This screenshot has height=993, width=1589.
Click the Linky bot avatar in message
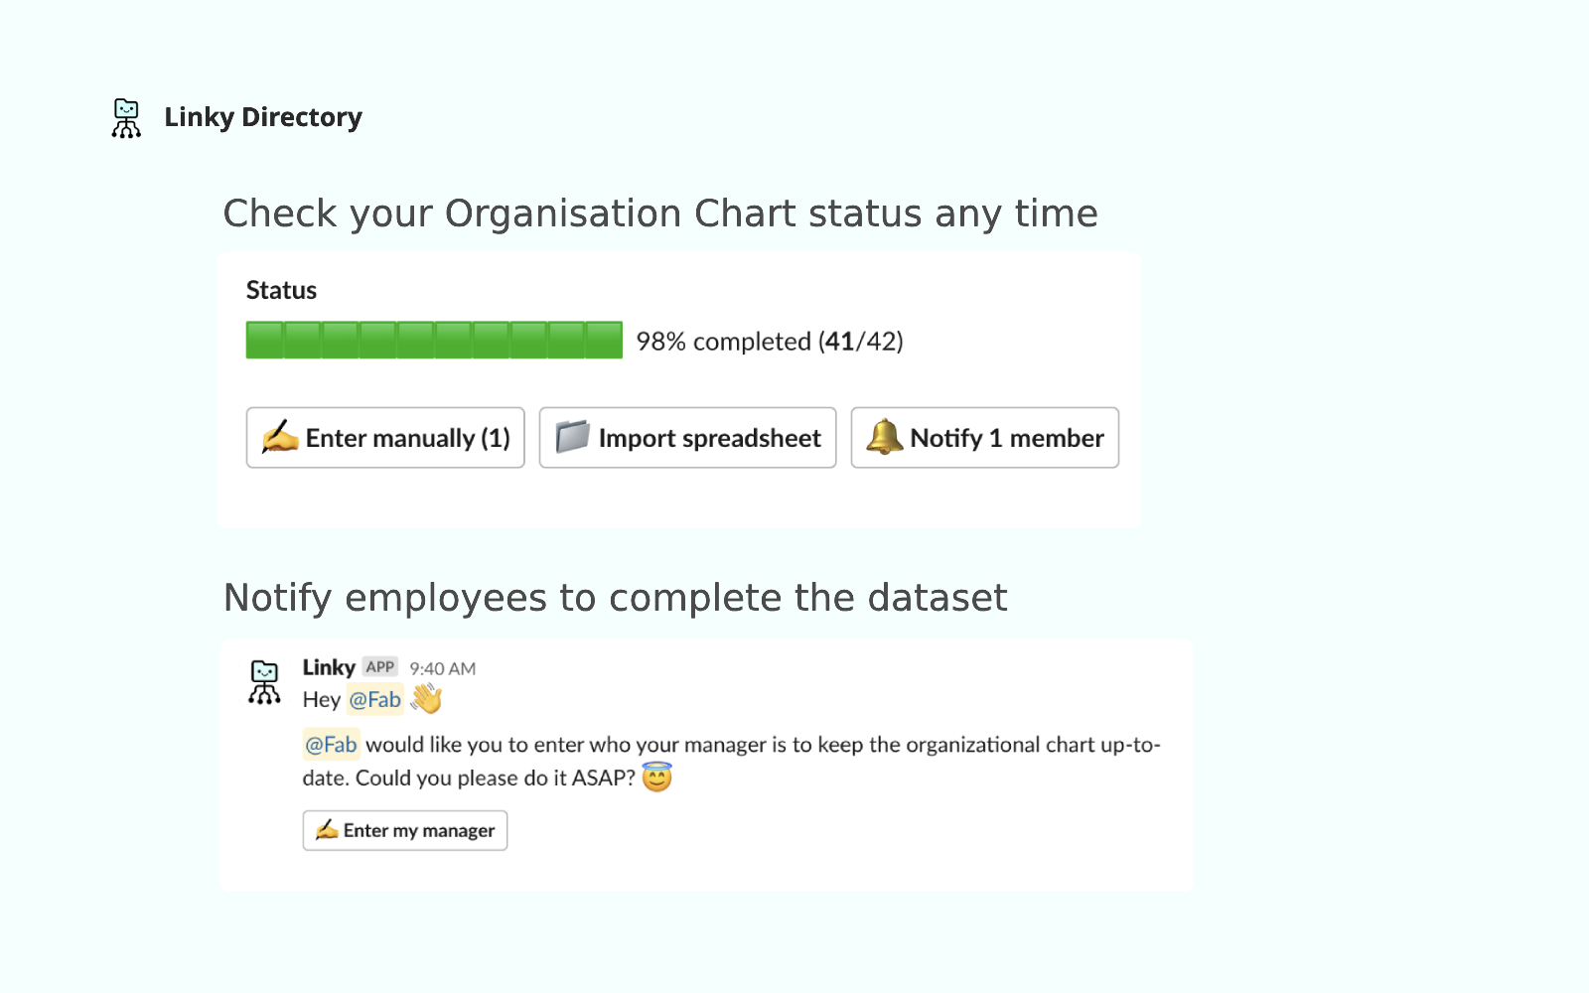tap(264, 682)
